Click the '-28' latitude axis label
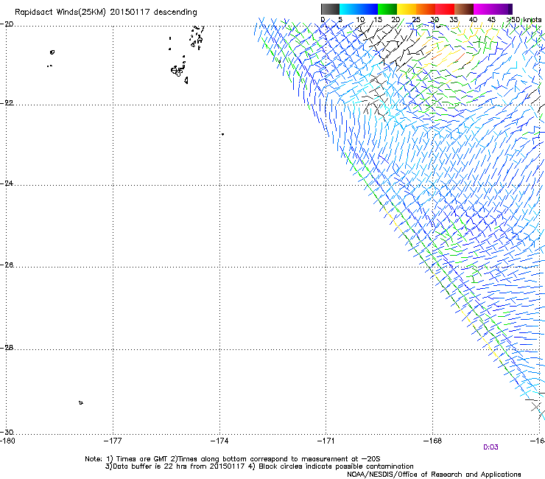 [7, 348]
